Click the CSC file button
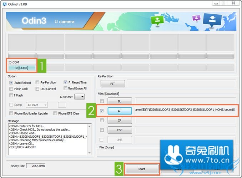Viewport: 242px width, 178px height. pos(120,130)
